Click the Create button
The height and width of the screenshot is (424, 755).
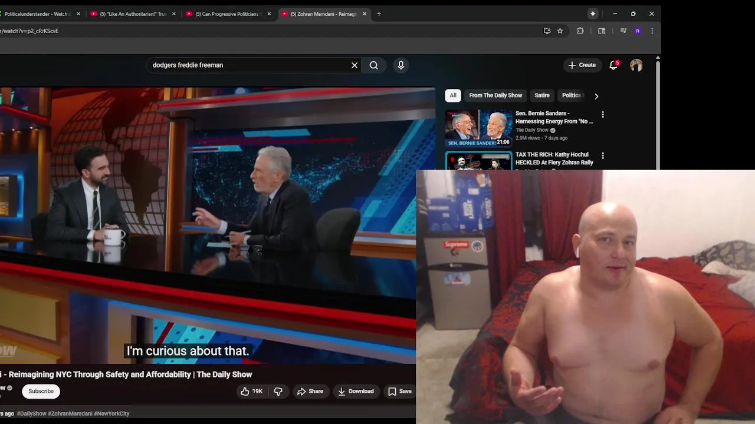click(582, 65)
